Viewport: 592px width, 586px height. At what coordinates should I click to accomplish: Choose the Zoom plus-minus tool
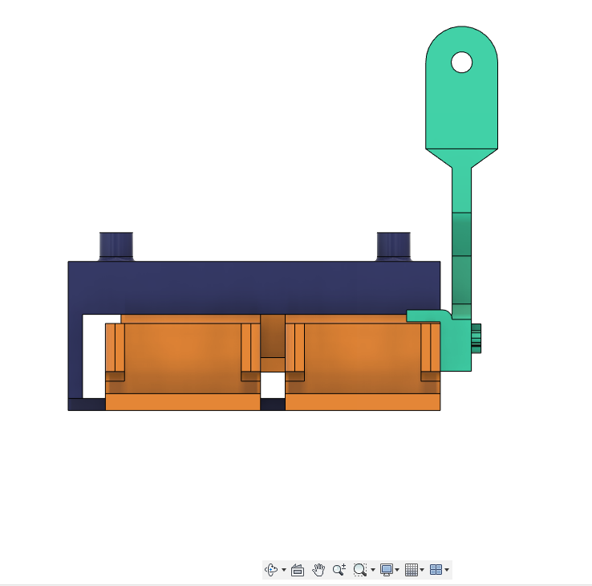tap(339, 570)
